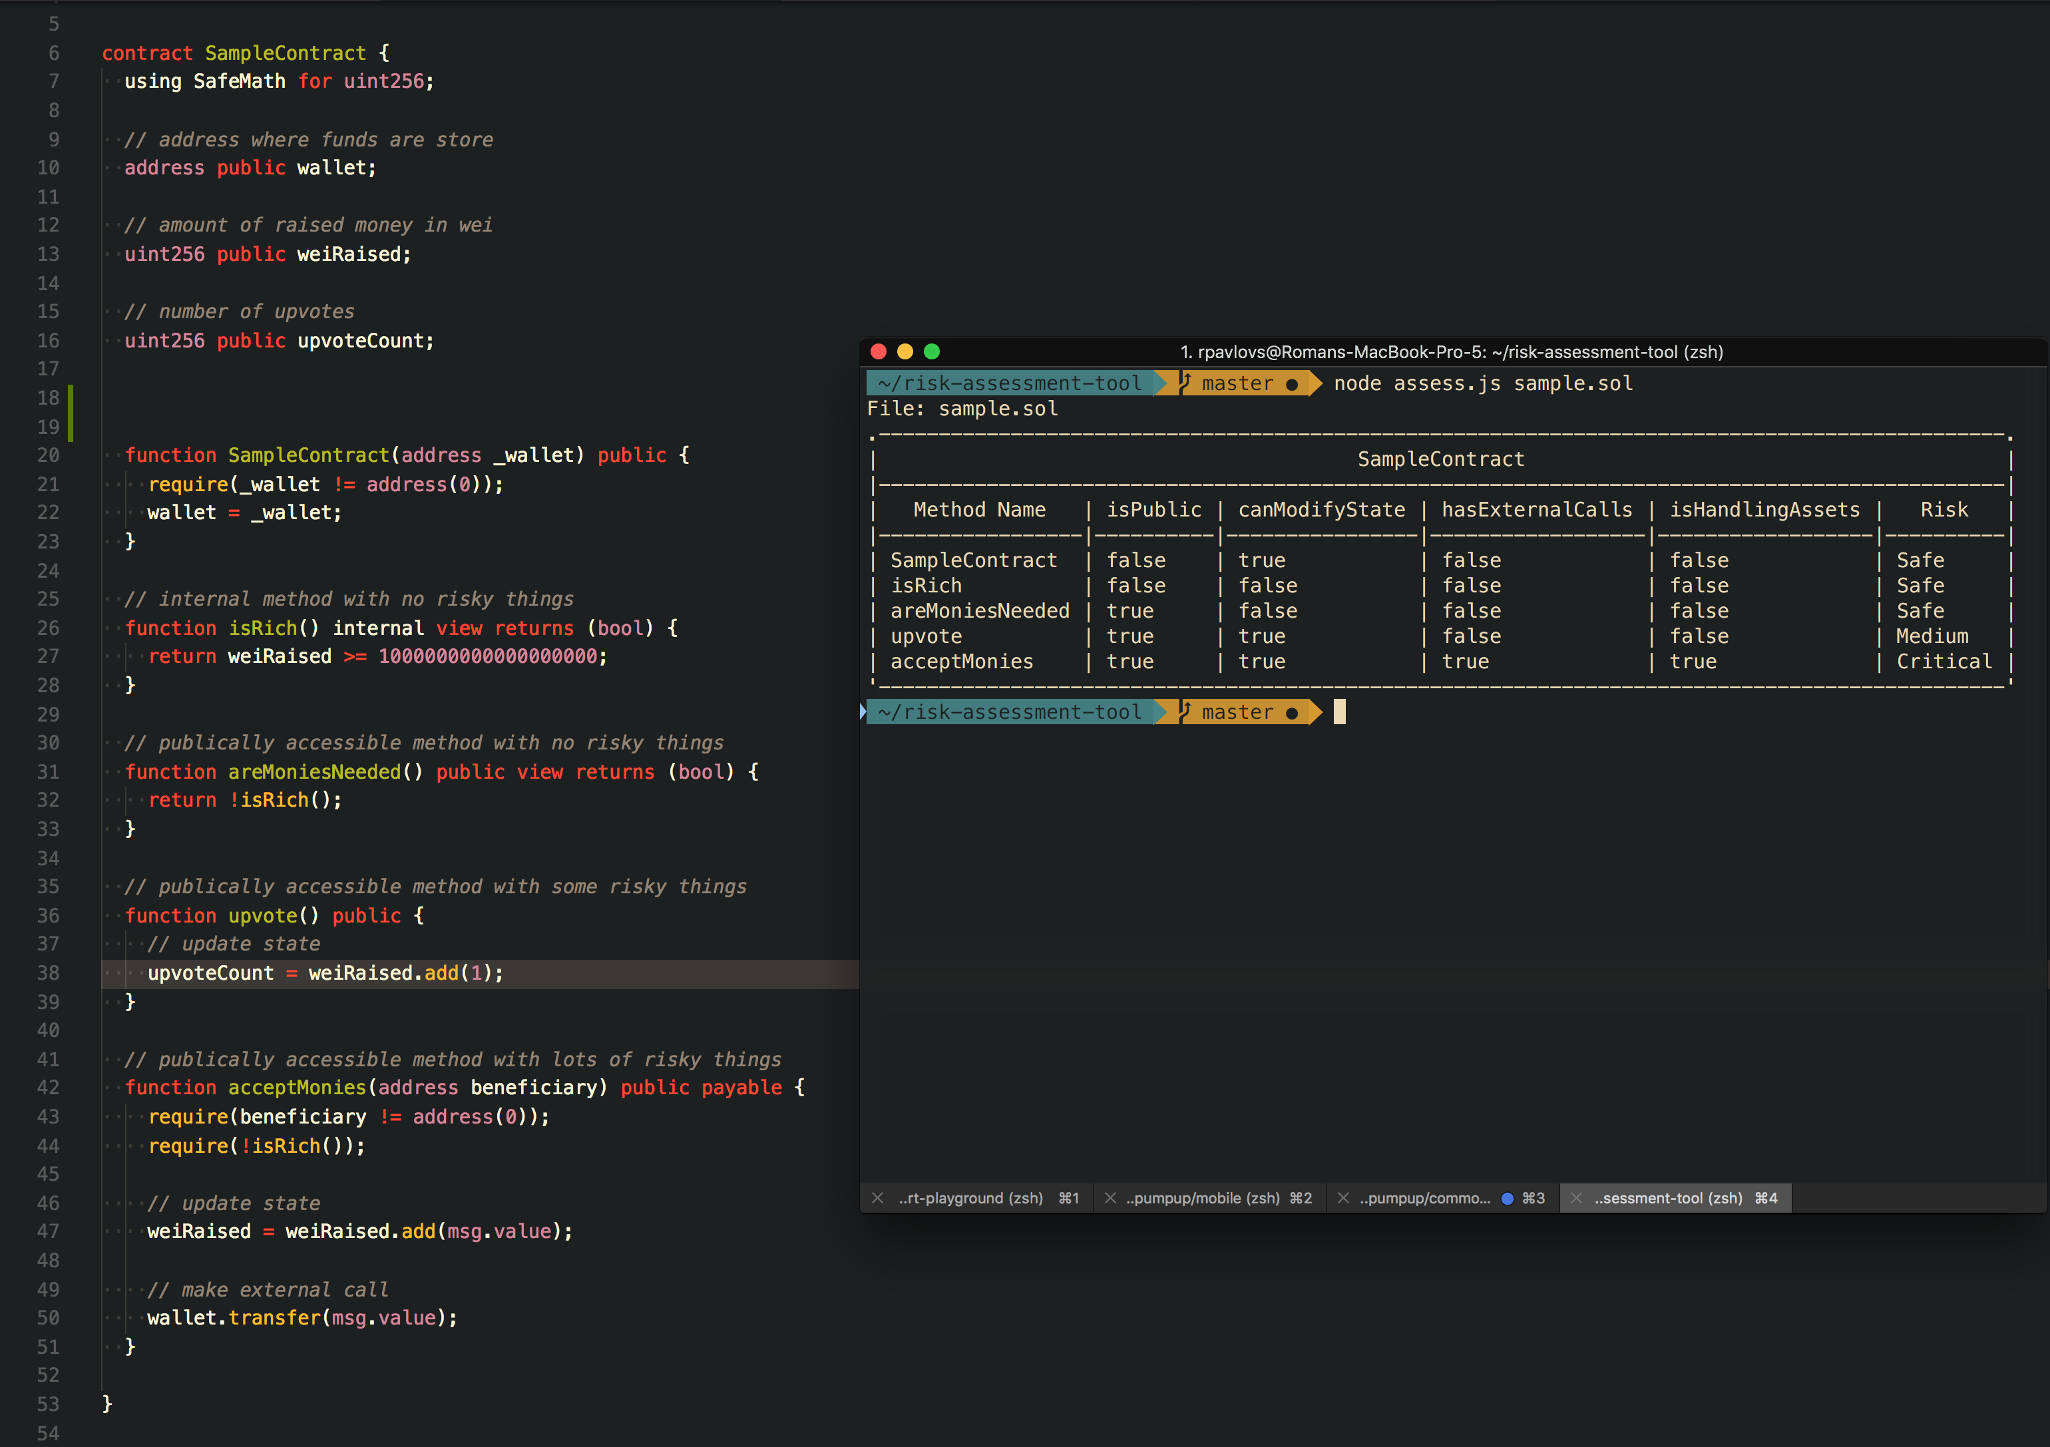The image size is (2050, 1447).
Task: Place cursor on 'contract SampleContract {' line
Action: point(246,53)
